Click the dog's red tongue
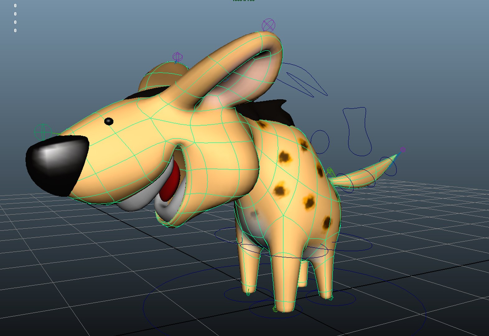489x336 pixels. [x=170, y=181]
